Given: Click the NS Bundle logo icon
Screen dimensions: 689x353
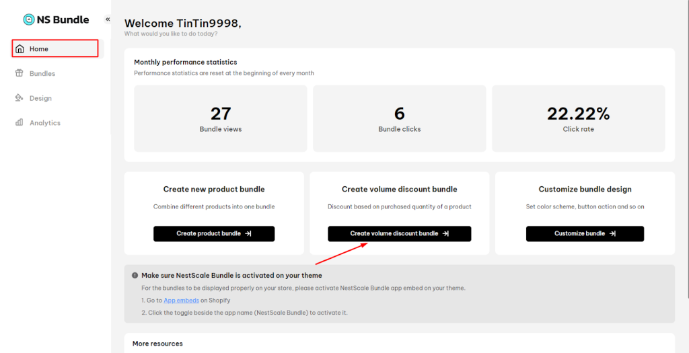Looking at the screenshot, I should (28, 19).
